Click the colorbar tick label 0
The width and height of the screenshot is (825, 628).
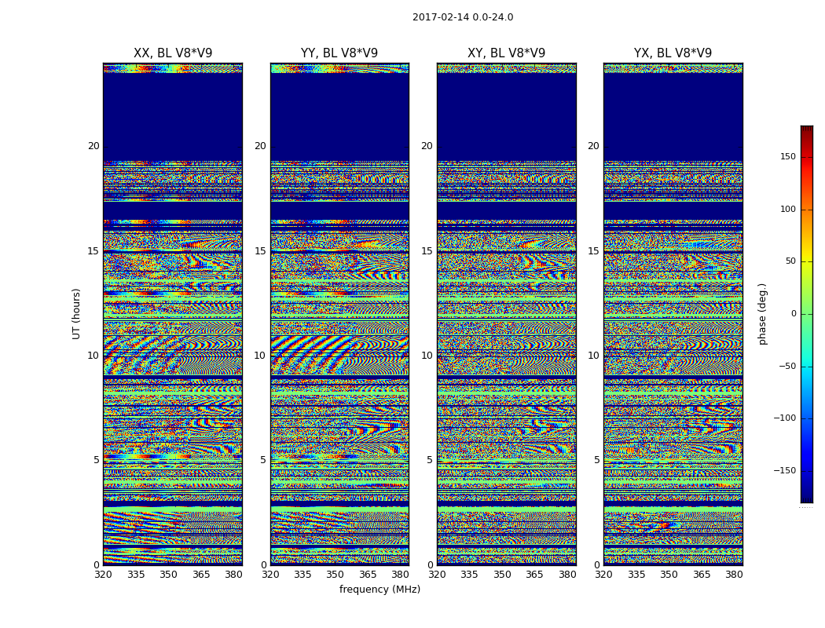tap(794, 314)
